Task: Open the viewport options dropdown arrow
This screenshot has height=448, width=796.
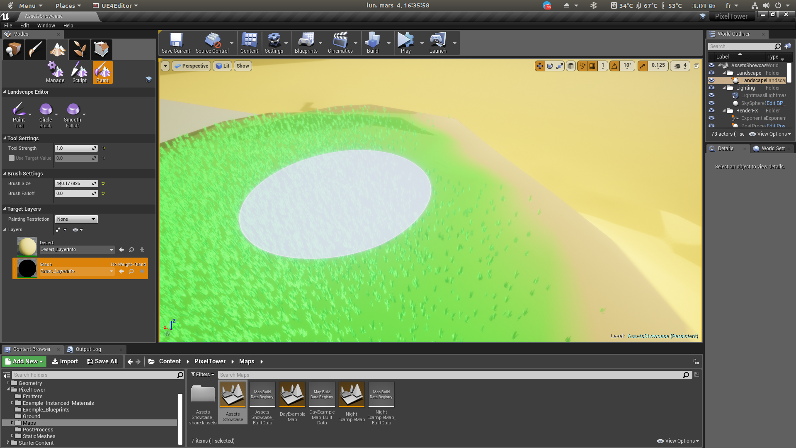Action: click(165, 66)
